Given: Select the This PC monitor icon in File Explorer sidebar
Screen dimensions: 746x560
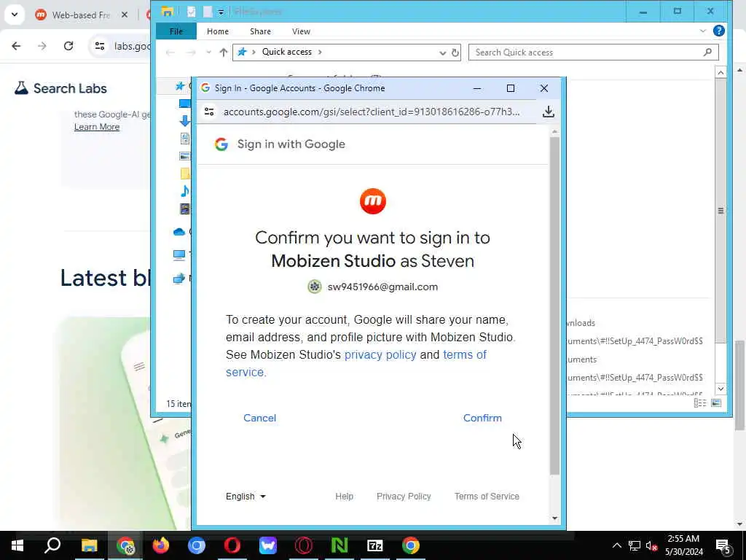Looking at the screenshot, I should tap(179, 255).
